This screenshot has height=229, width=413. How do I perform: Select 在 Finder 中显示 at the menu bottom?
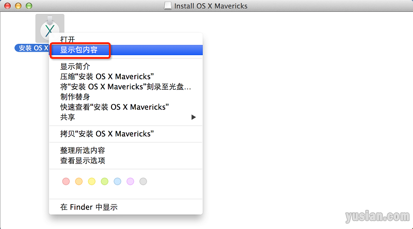tap(89, 207)
